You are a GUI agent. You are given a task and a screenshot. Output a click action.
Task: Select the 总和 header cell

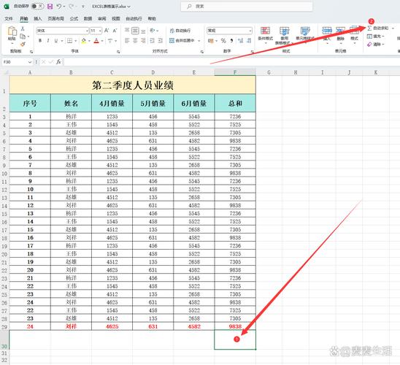[x=235, y=104]
